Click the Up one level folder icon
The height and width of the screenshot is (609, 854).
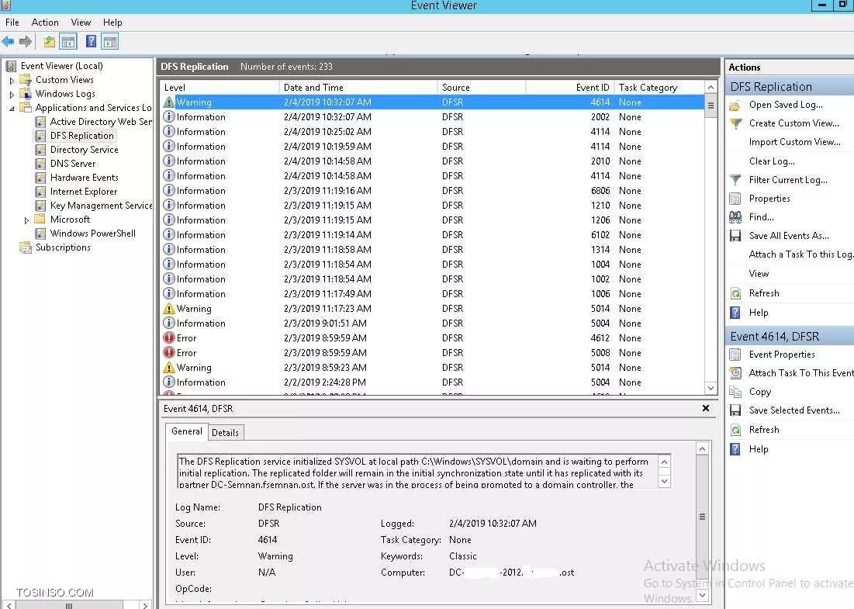coord(50,41)
